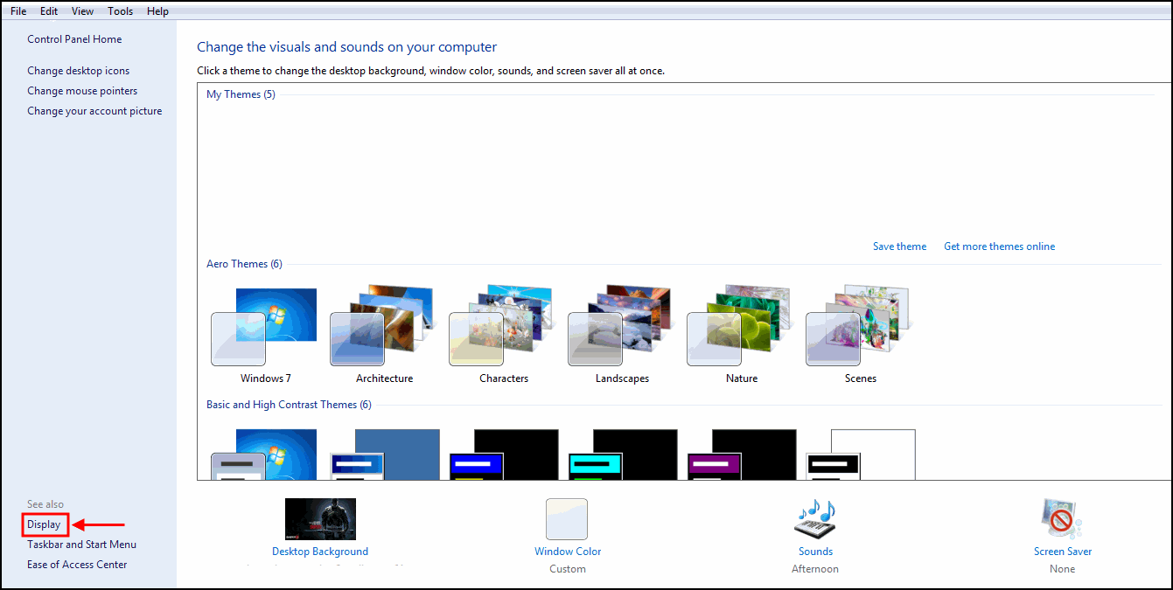Open the File menu
The width and height of the screenshot is (1173, 590).
[x=18, y=11]
